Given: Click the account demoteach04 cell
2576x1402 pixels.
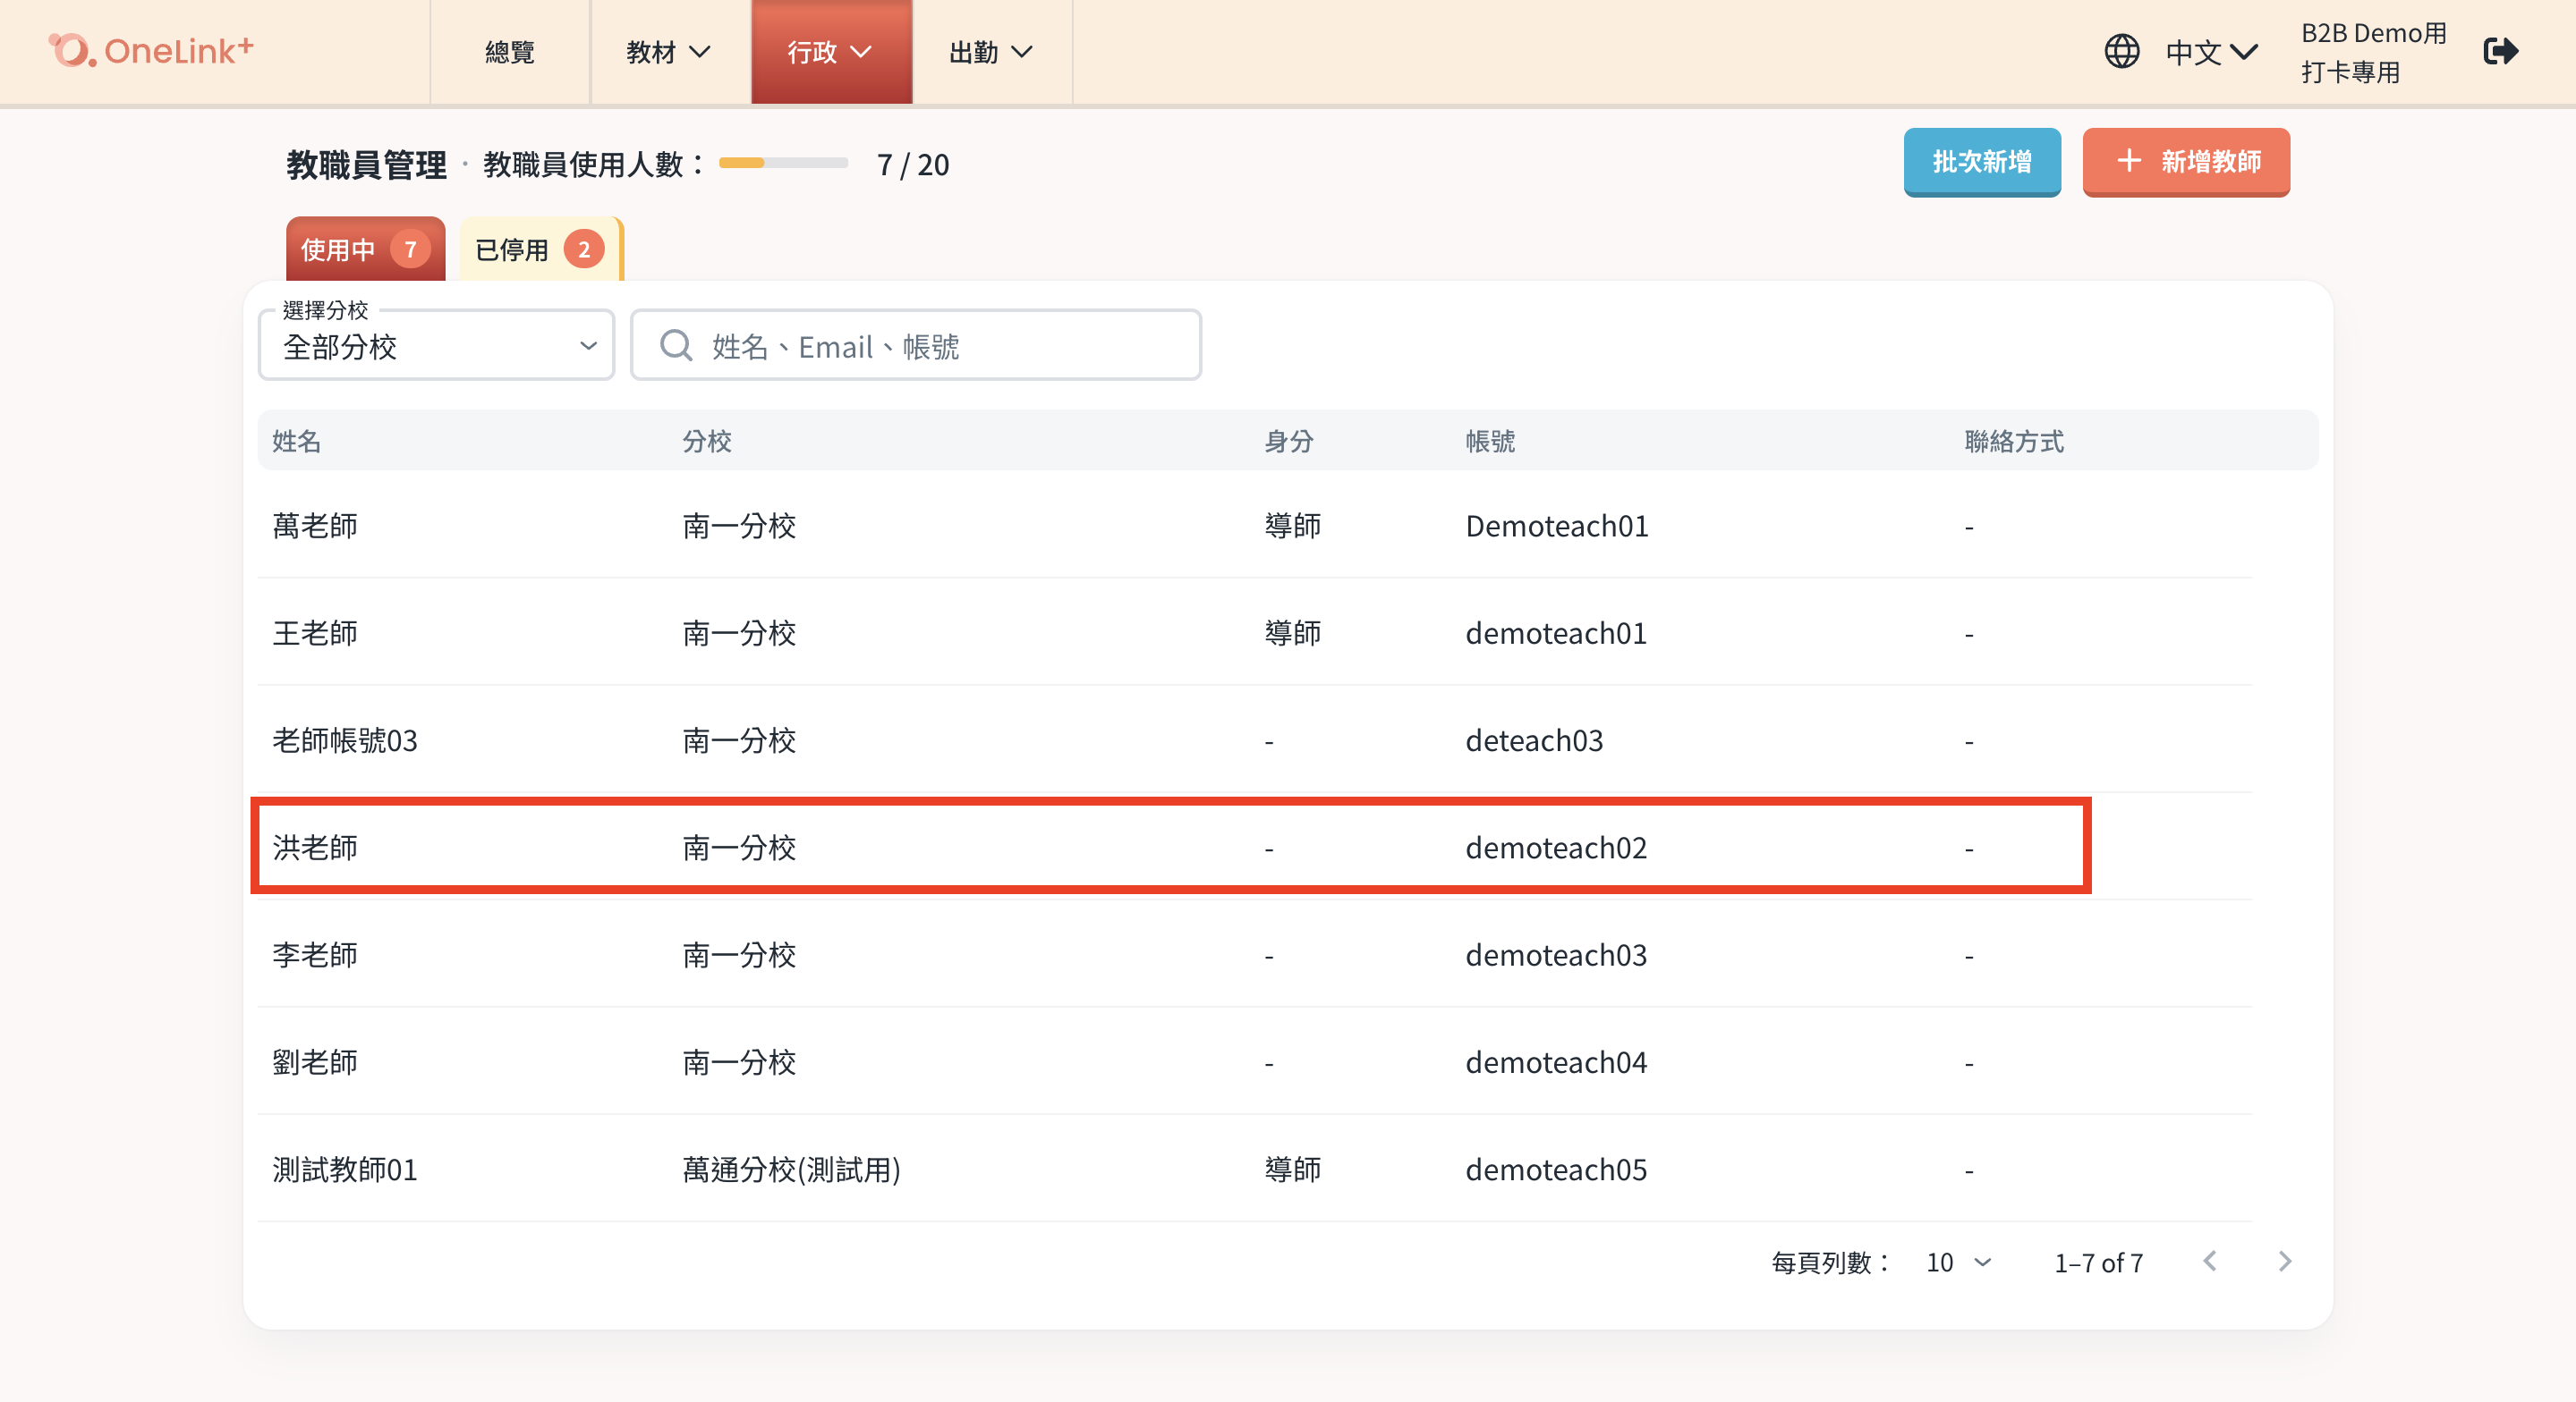Looking at the screenshot, I should [1556, 1061].
